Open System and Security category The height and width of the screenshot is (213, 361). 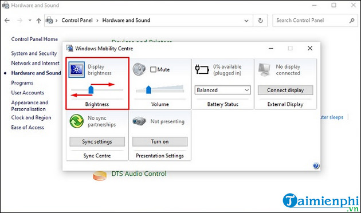pos(34,53)
